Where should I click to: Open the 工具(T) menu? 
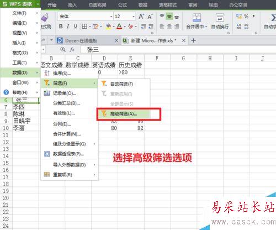pos(20,63)
